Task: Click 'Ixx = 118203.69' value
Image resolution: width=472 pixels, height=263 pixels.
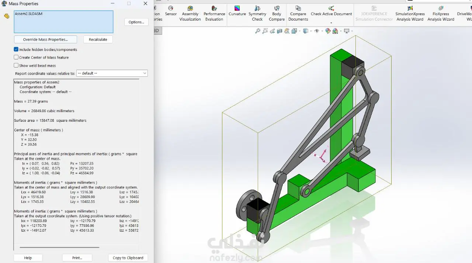Action: pyautogui.click(x=34, y=221)
